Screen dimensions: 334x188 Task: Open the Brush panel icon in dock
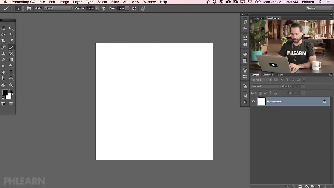[245, 70]
